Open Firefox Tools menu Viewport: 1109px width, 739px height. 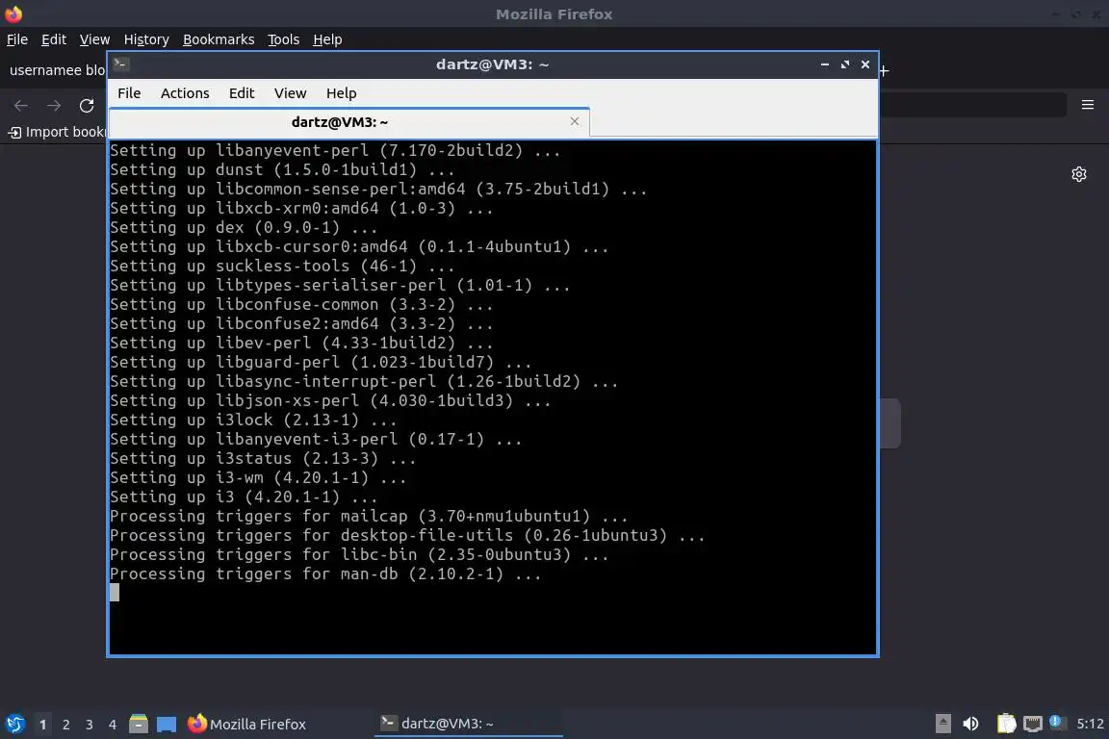(x=284, y=39)
